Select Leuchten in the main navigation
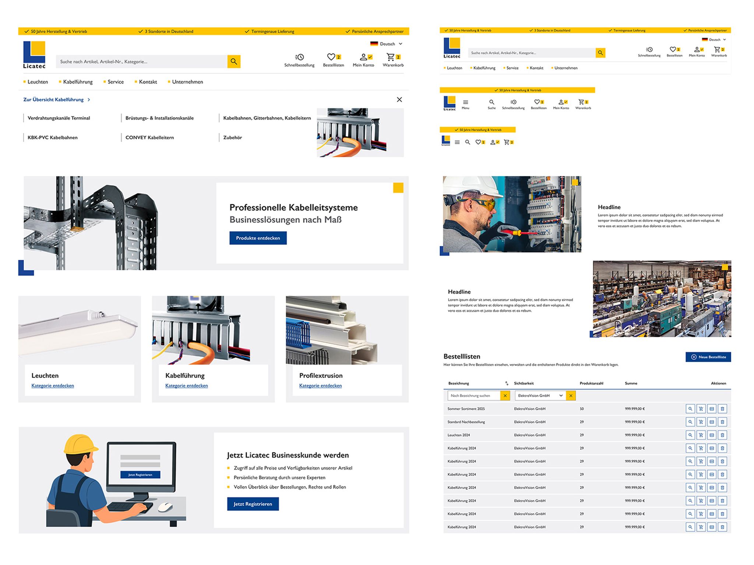 (38, 82)
